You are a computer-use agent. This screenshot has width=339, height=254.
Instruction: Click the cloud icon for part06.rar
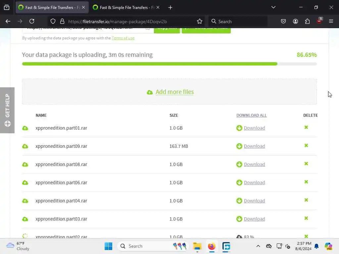[25, 183]
